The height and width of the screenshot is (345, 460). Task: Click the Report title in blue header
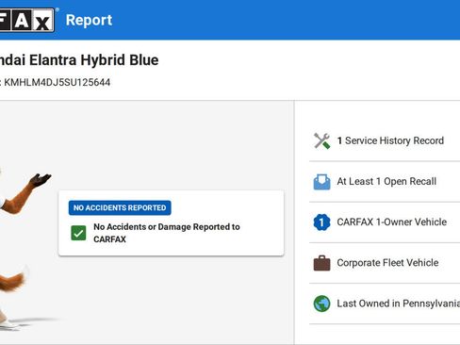coord(89,20)
